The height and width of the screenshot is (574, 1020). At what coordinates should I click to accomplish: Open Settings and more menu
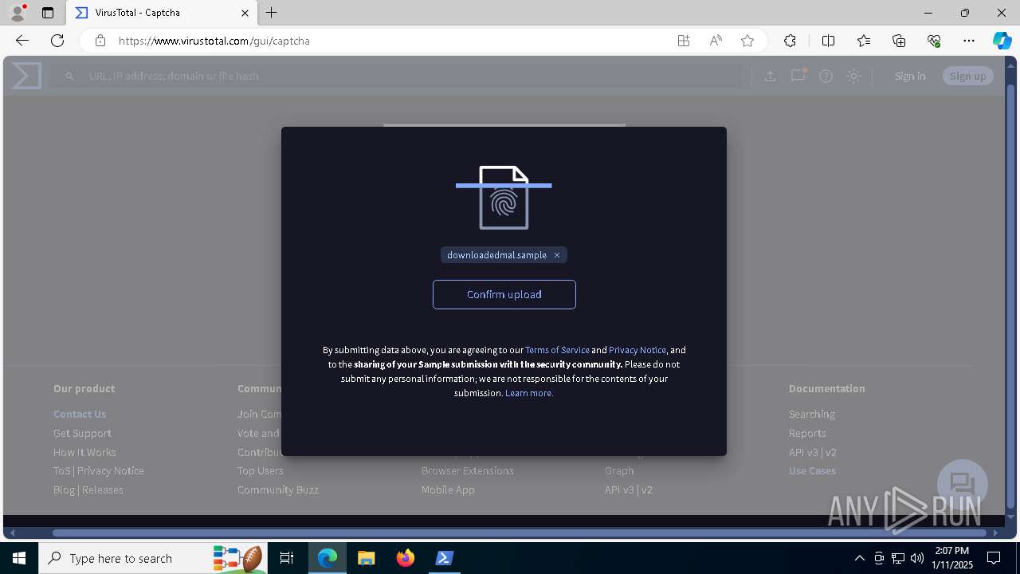969,41
